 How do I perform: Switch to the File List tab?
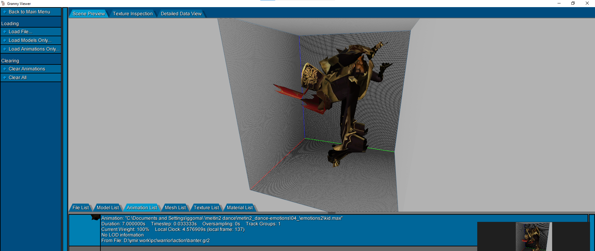81,208
